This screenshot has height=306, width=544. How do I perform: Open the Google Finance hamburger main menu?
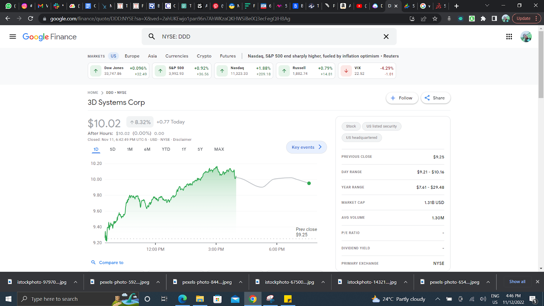point(13,37)
